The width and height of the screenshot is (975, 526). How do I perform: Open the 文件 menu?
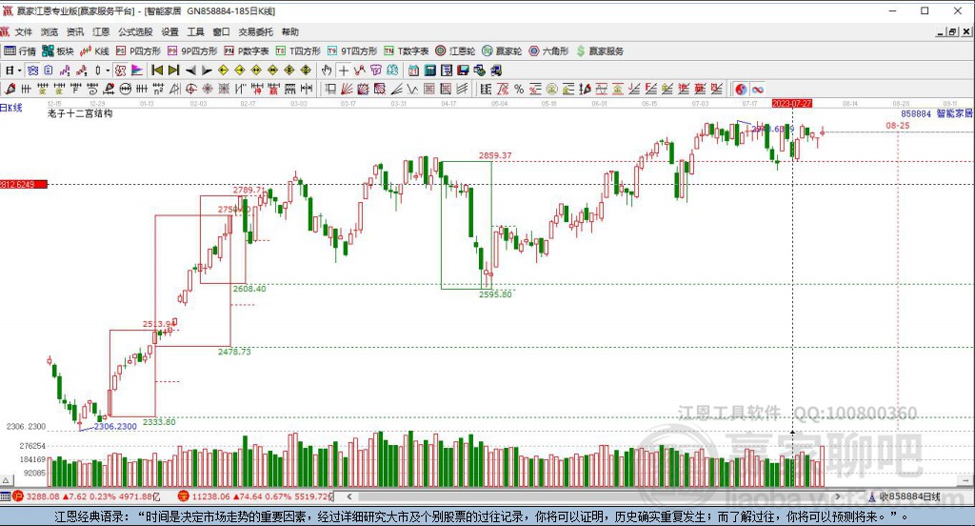(23, 31)
